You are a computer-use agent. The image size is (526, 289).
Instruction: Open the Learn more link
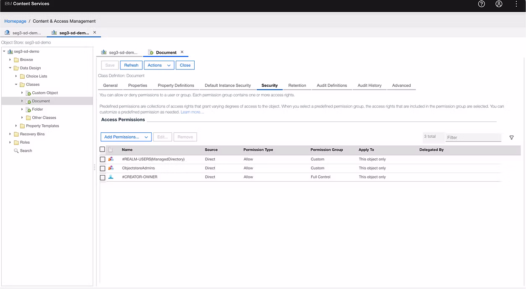(192, 112)
